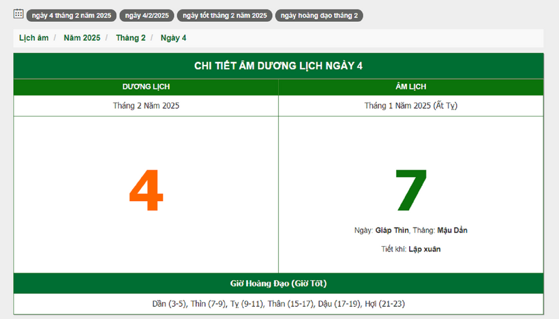The height and width of the screenshot is (319, 559).
Task: Navigate to 'Năm 2025' breadcrumb
Action: click(x=82, y=38)
